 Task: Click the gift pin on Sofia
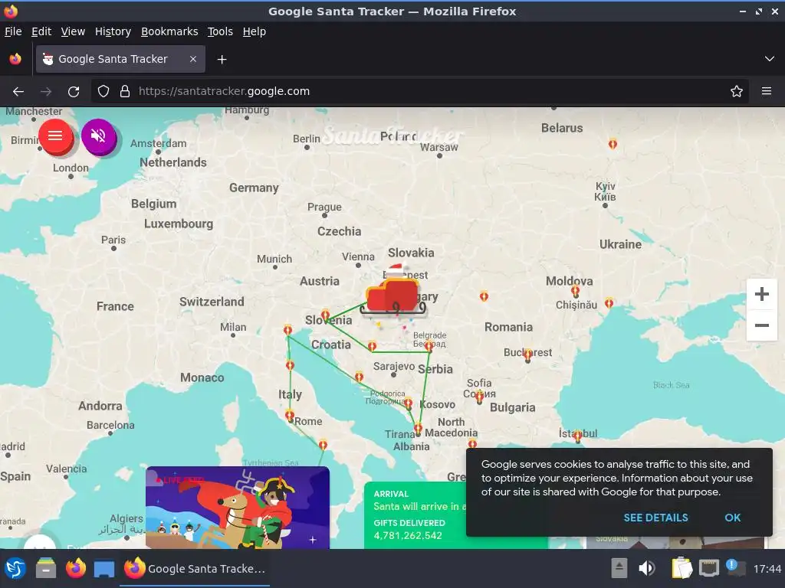coord(480,397)
